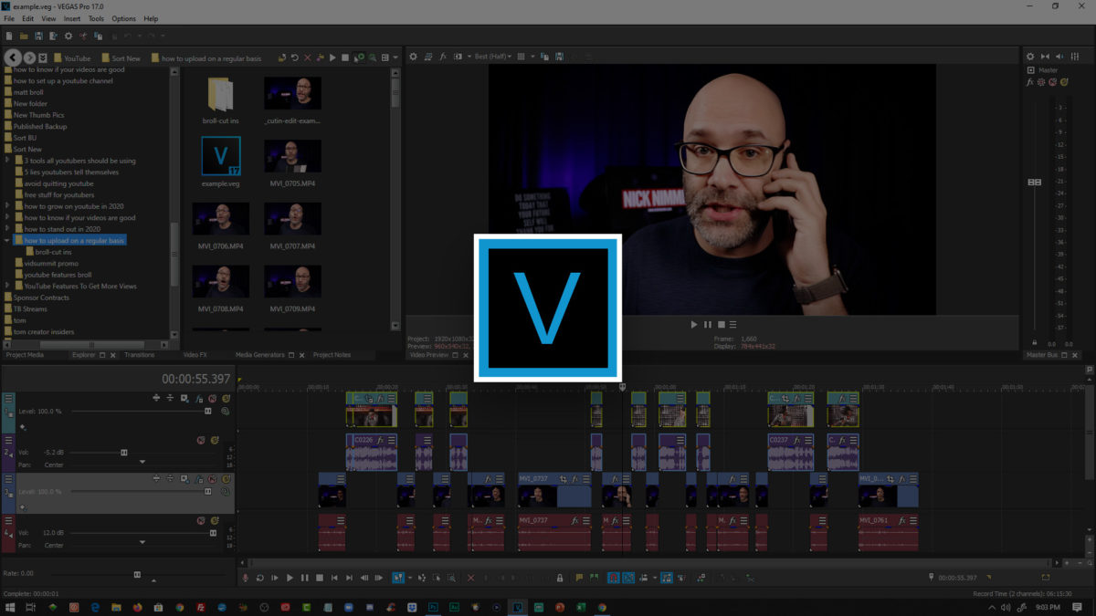Solo video track 1
This screenshot has height=616, width=1096.
(226, 398)
